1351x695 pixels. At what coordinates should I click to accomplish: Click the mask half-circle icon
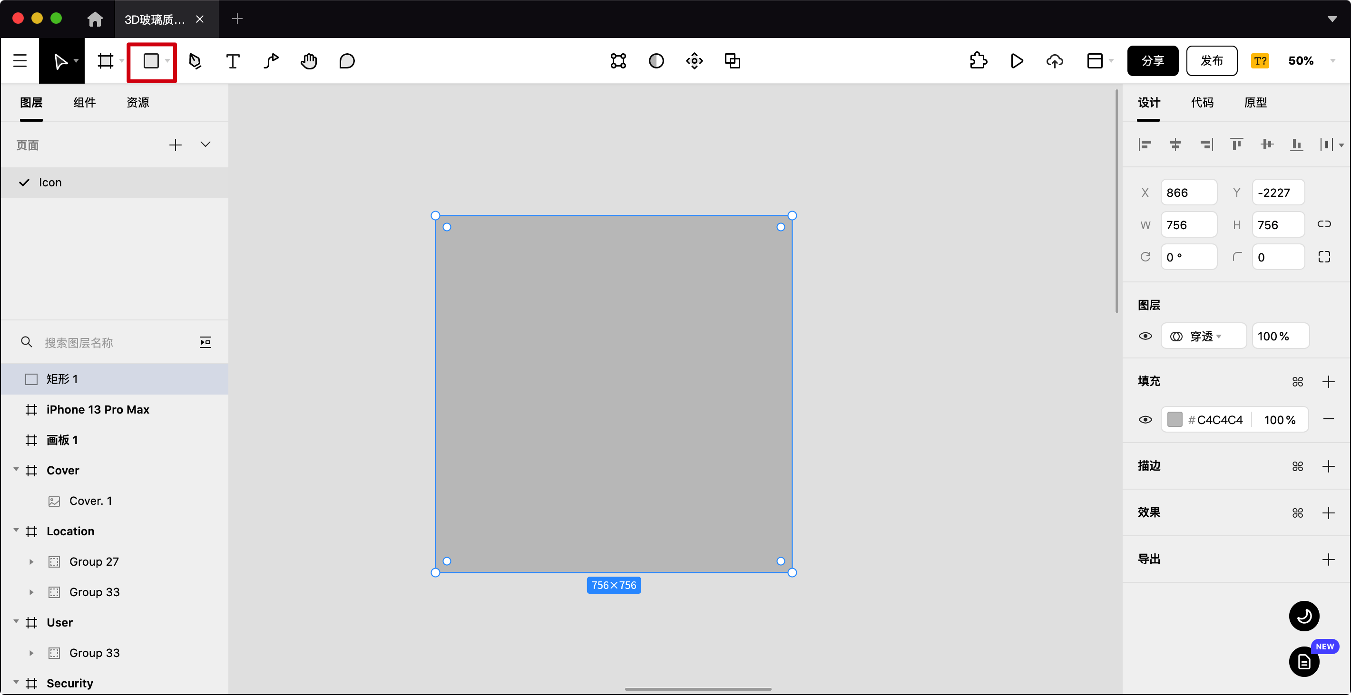(656, 61)
